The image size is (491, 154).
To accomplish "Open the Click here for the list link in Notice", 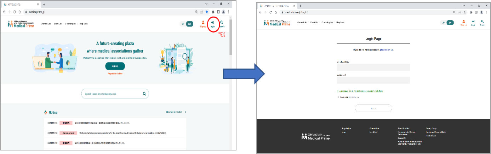I will click(x=173, y=112).
